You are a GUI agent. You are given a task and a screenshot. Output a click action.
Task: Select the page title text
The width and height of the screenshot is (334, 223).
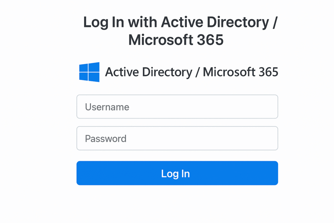(176, 31)
